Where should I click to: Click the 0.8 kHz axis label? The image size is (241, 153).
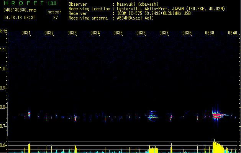click(x=3, y=107)
